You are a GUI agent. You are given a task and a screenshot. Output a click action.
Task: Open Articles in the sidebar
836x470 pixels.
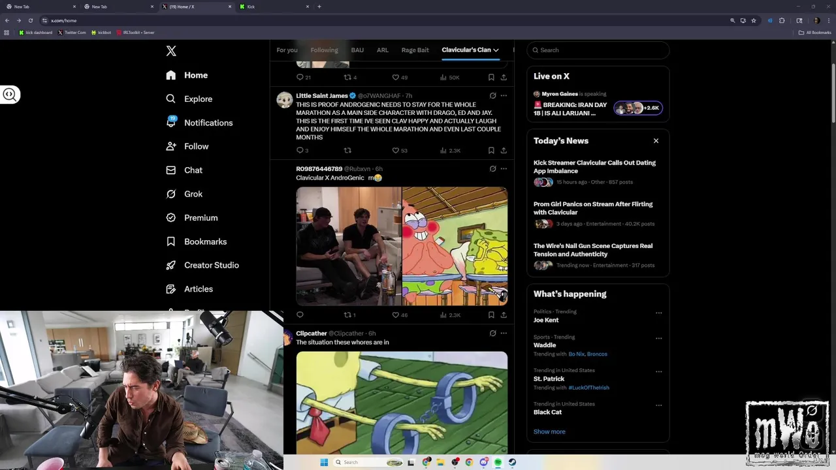(x=189, y=289)
